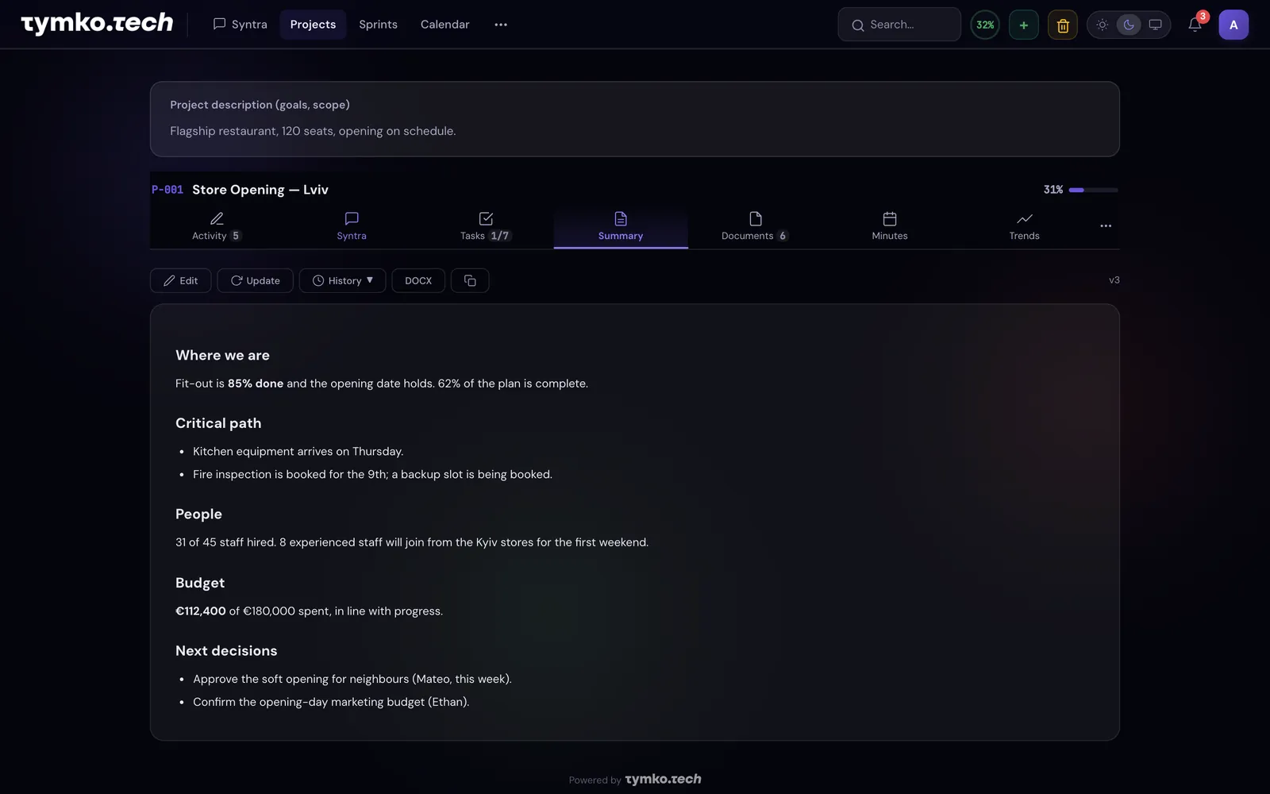Copy summary using the duplicate icon
The width and height of the screenshot is (1270, 794).
[x=470, y=280]
